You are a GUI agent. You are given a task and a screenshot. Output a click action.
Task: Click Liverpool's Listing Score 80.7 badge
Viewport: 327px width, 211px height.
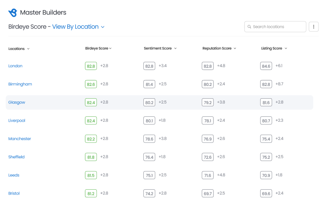[x=266, y=120]
